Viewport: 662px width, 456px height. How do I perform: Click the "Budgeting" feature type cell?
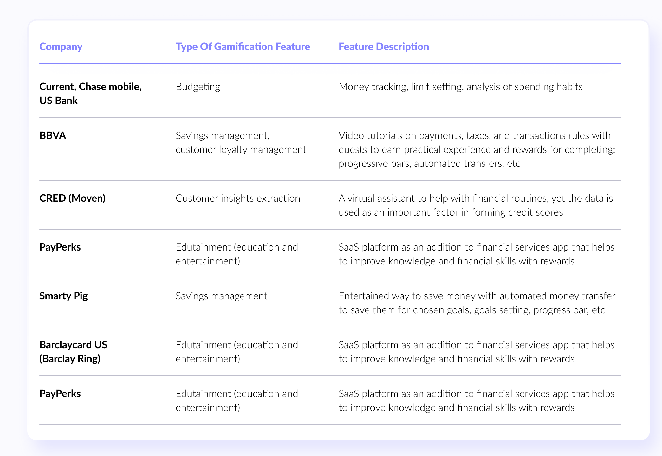pyautogui.click(x=198, y=87)
